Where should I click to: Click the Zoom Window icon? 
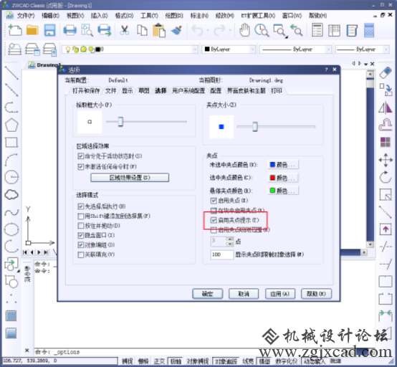280,31
